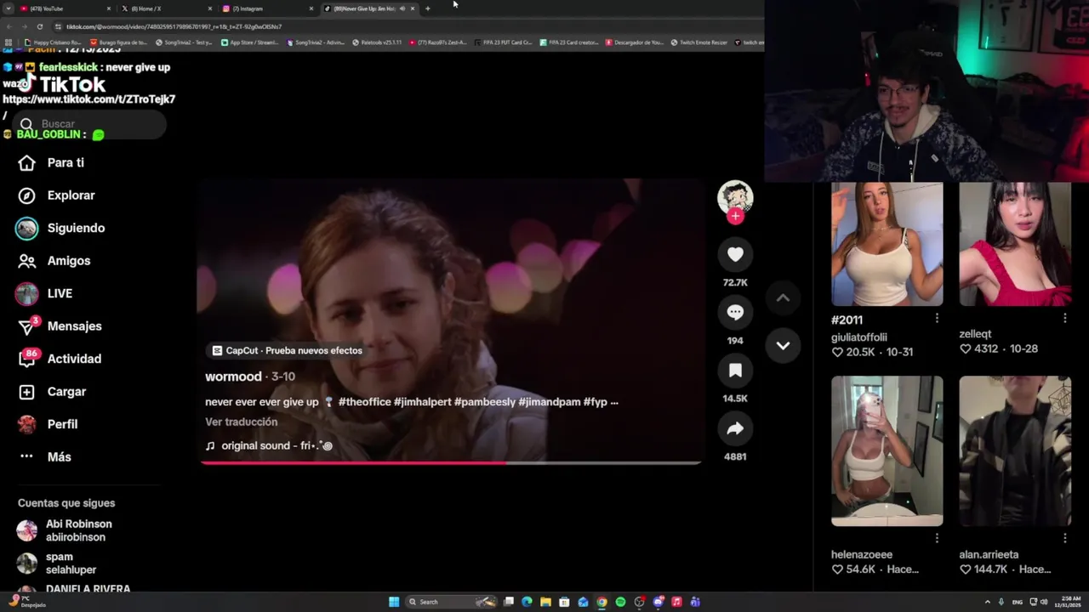Viewport: 1089px width, 612px height.
Task: Open the FIFA 23 FUT Card bookmark
Action: 504,42
